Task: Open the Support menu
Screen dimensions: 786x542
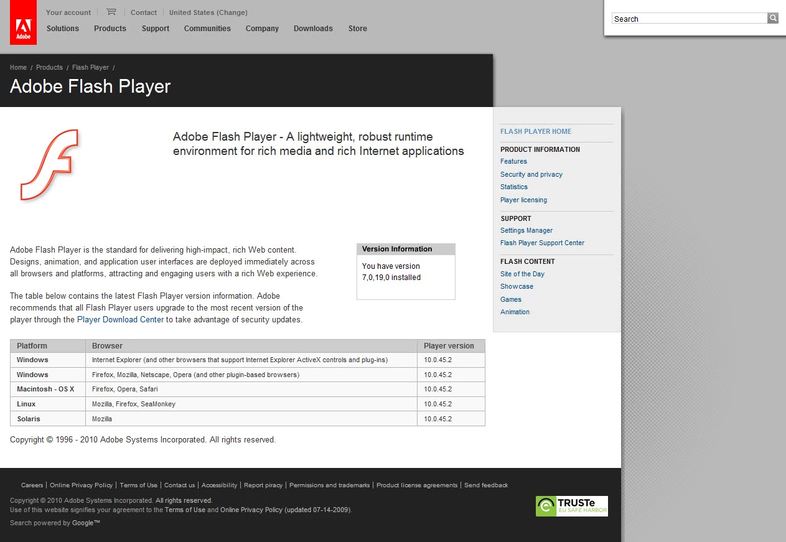Action: [x=156, y=29]
